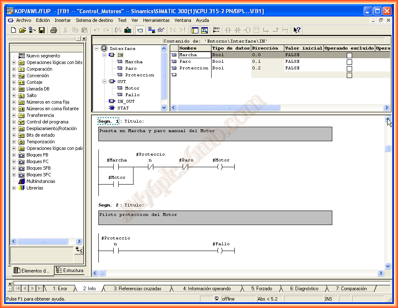This screenshot has width=398, height=308.
Task: Insert a normally open contact from toolbar
Action: 228,30
